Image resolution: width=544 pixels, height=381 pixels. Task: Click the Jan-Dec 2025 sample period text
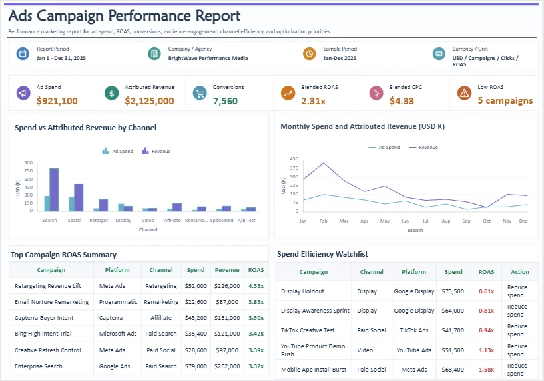coord(340,58)
